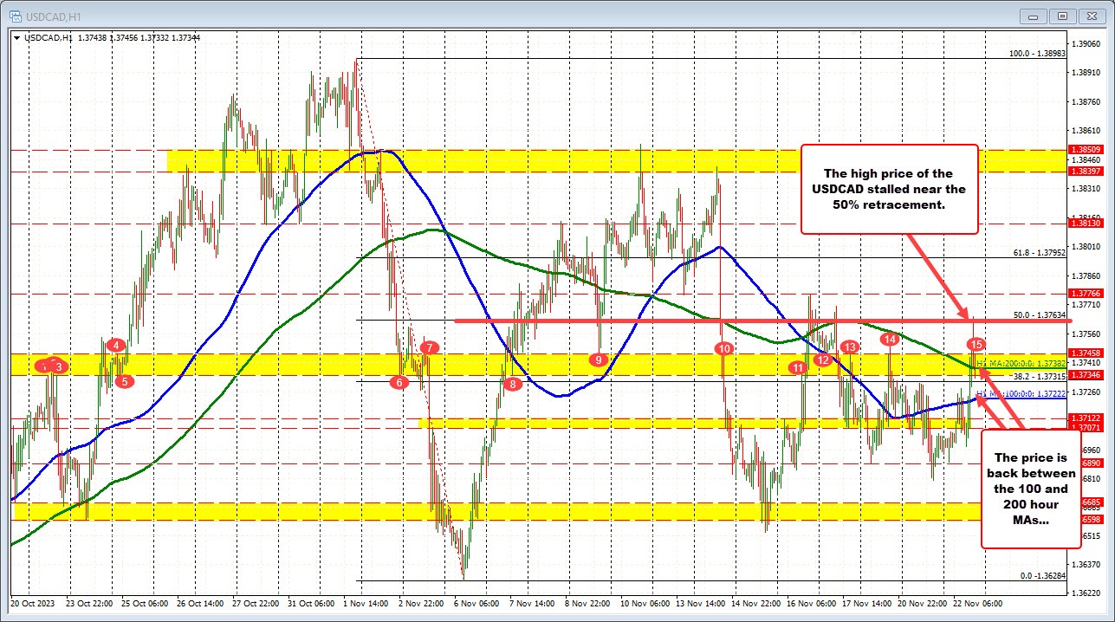Click the 26 Oct 14:00 time label
This screenshot has width=1115, height=622.
coord(201,602)
